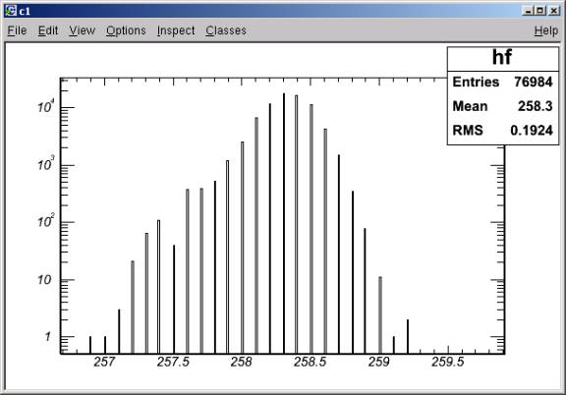Open the Help menu
The height and width of the screenshot is (395, 566).
(546, 30)
